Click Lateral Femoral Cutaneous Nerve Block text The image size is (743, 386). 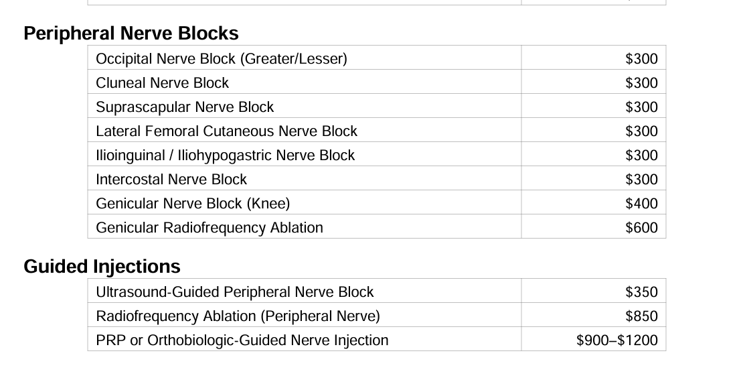click(226, 131)
